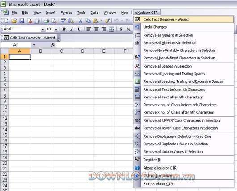This screenshot has width=237, height=191.
Task: Choose Remove Duplicates in Selection - Keep One
Action: point(184,136)
